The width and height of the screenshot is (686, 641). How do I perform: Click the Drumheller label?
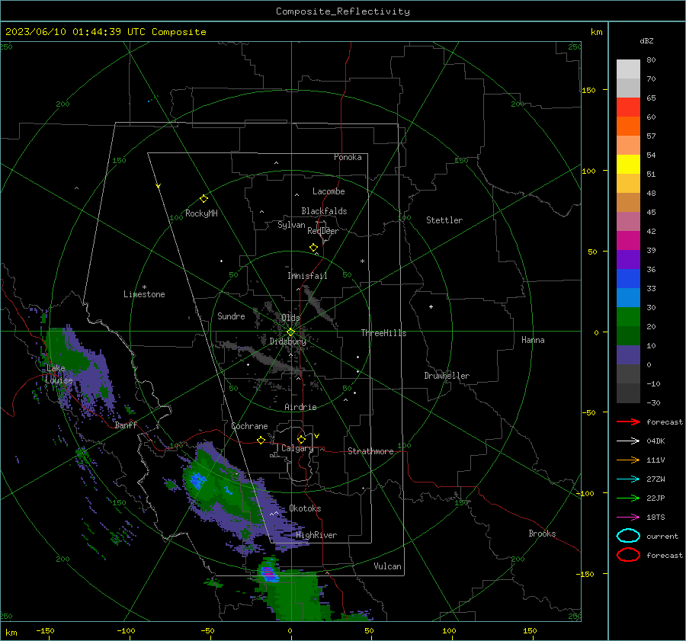(x=447, y=376)
